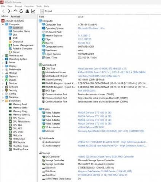Click the Windows logo Operating System field icon

tap(43, 28)
